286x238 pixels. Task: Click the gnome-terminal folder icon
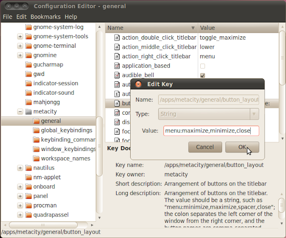pos(29,46)
